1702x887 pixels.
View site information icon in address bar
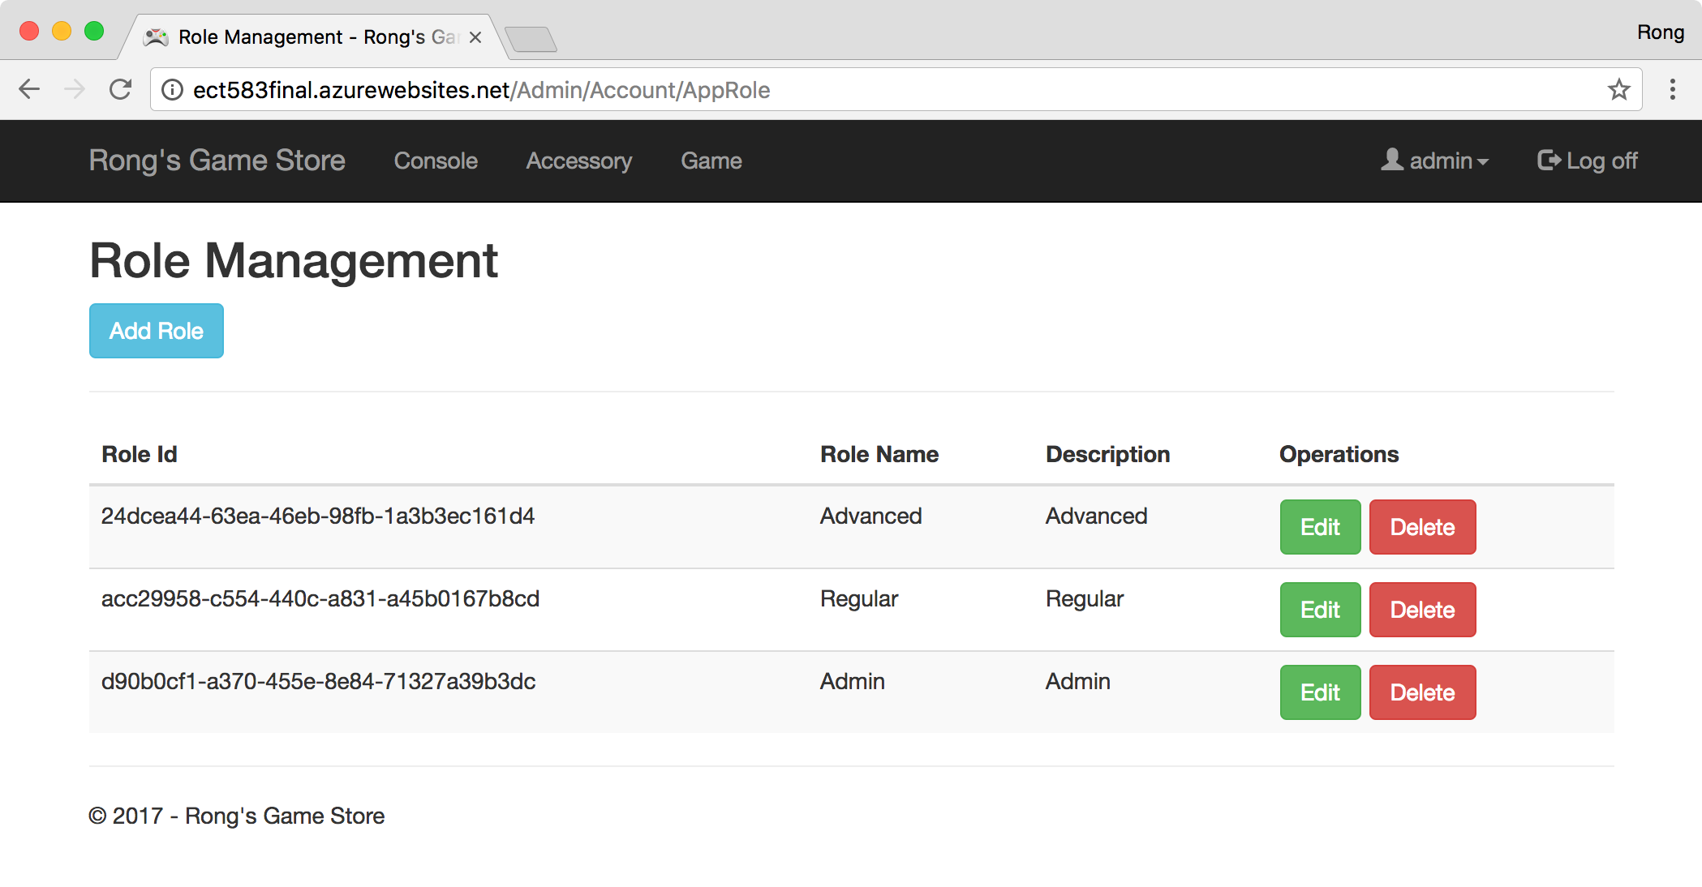(172, 90)
